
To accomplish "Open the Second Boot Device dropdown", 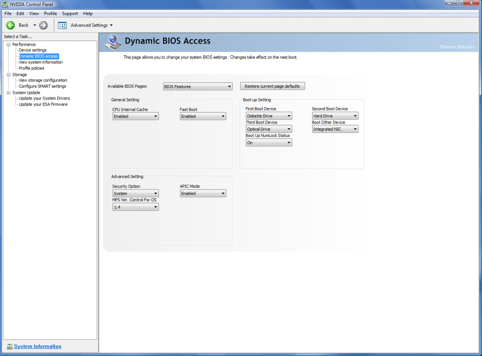I will coord(335,116).
